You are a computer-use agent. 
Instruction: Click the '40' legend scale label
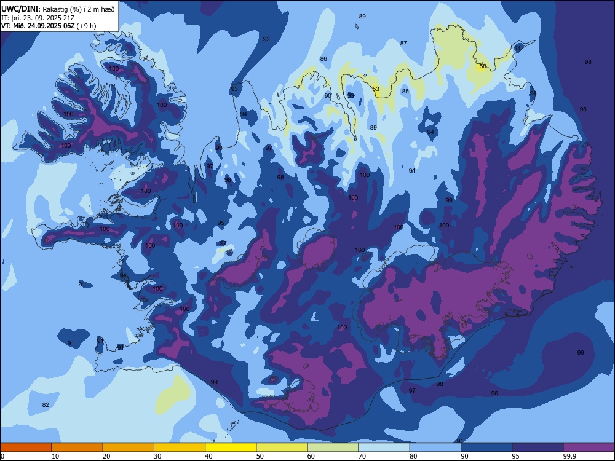pyautogui.click(x=209, y=456)
